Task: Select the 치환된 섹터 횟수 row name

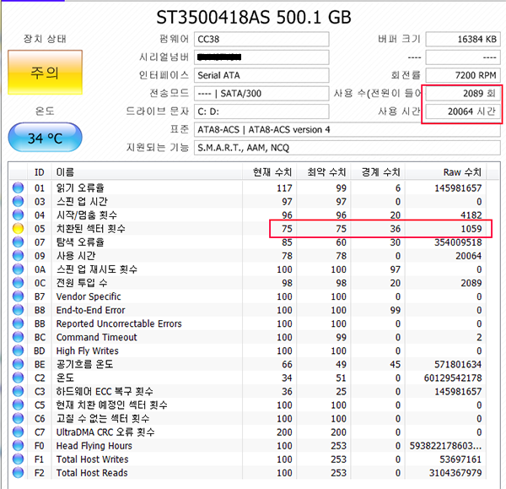Action: pyautogui.click(x=91, y=229)
